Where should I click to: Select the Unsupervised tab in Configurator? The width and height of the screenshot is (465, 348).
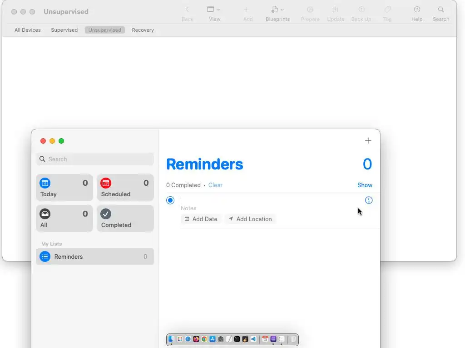pos(105,30)
